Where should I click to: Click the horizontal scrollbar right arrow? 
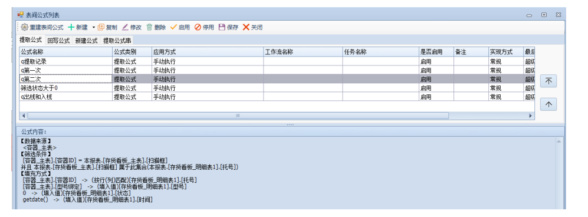point(531,116)
